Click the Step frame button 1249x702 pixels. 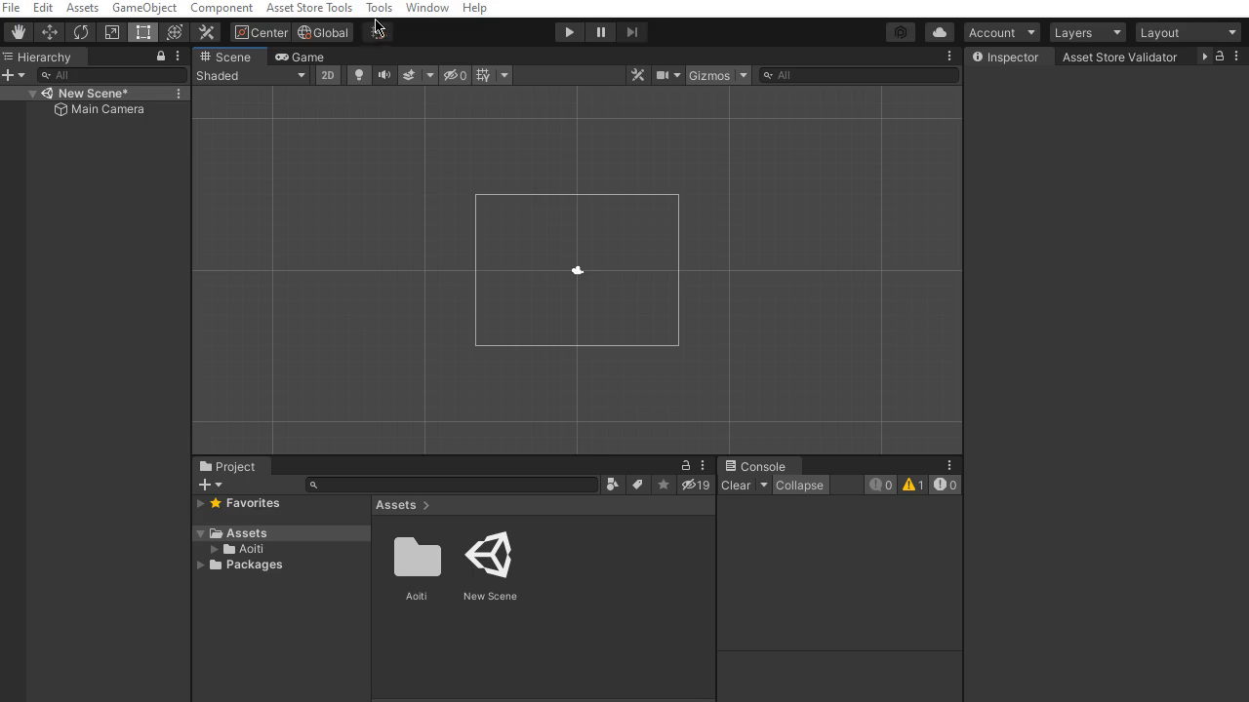point(631,32)
